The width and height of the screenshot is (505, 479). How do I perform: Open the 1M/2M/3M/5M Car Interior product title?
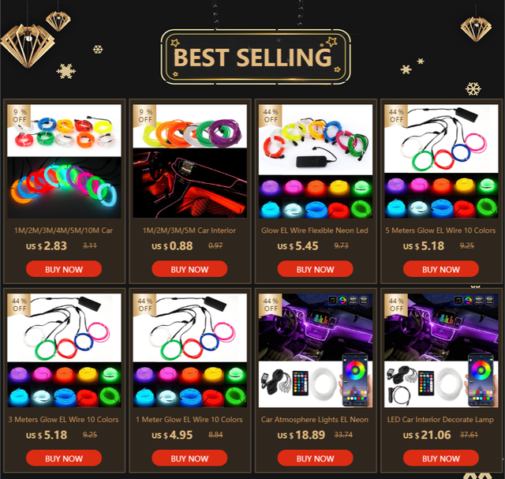point(189,230)
